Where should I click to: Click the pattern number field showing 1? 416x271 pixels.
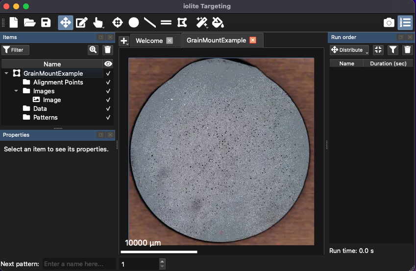(x=139, y=264)
